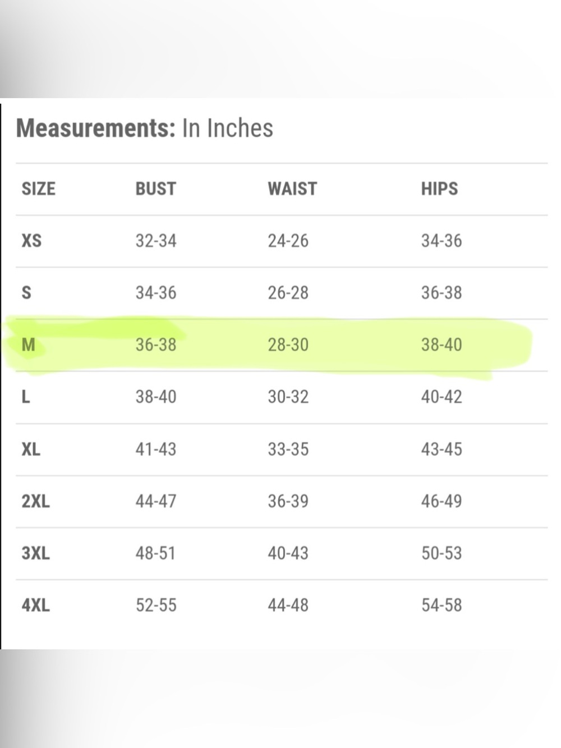Click the 32-34 bust value for XS
This screenshot has height=748, width=561.
(156, 241)
